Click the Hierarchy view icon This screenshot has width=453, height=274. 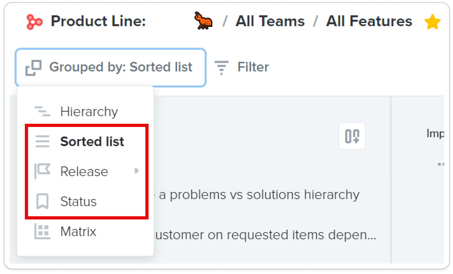[42, 111]
